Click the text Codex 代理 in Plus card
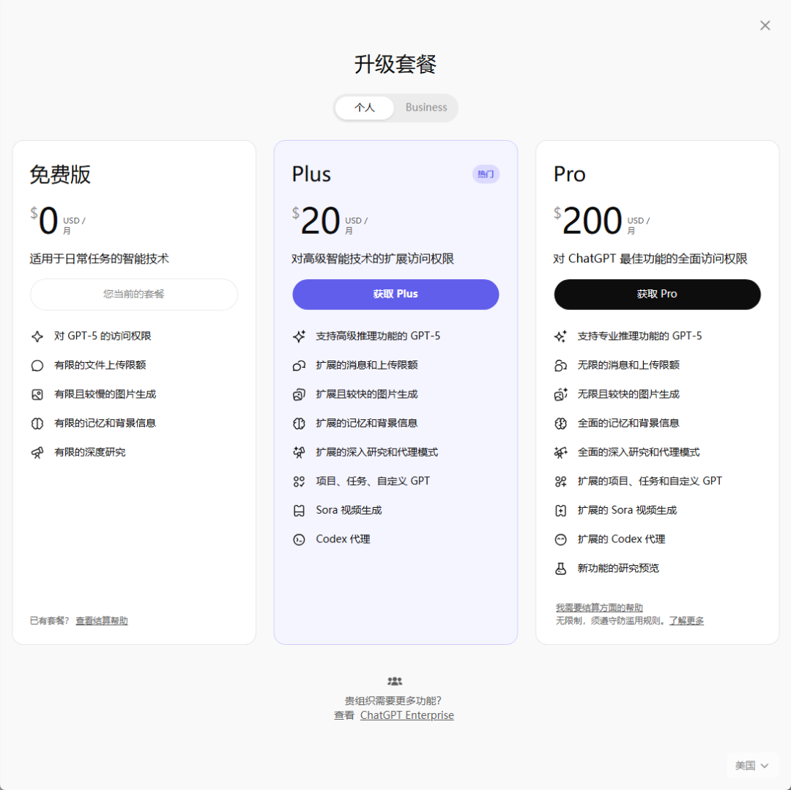791x790 pixels. coord(343,539)
